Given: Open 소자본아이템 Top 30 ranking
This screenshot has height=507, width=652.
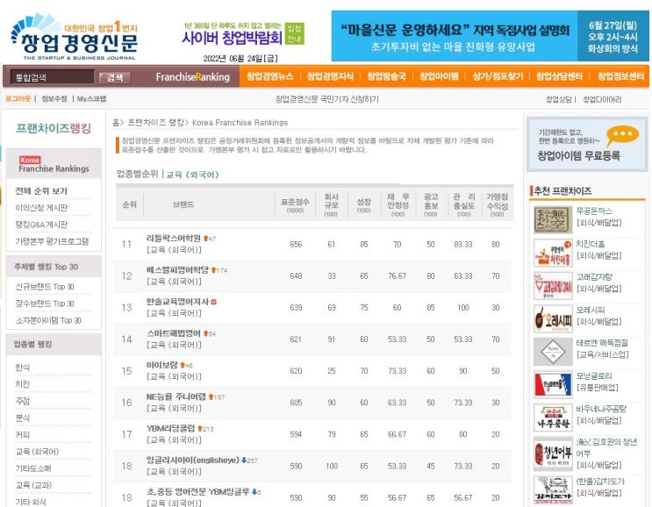Looking at the screenshot, I should click(48, 320).
